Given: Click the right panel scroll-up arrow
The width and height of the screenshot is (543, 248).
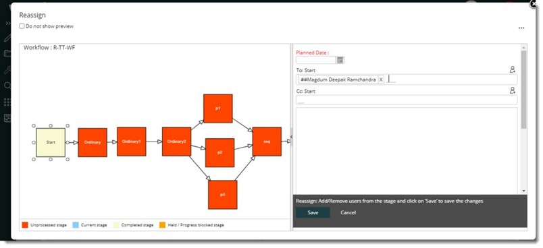Looking at the screenshot, I should 523,47.
